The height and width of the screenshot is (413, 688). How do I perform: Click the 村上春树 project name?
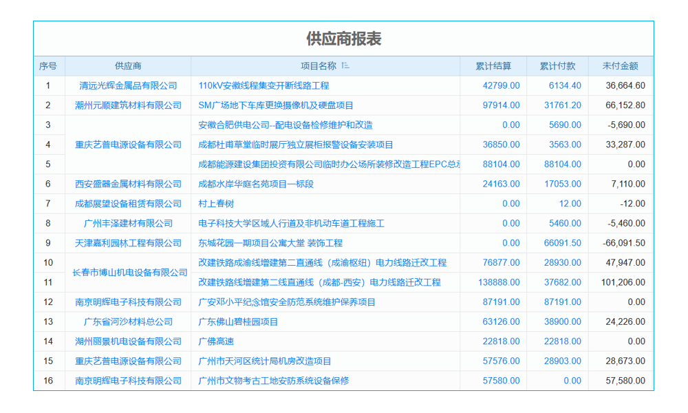(x=214, y=203)
